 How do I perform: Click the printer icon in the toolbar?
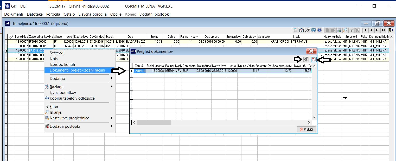(x=339, y=30)
